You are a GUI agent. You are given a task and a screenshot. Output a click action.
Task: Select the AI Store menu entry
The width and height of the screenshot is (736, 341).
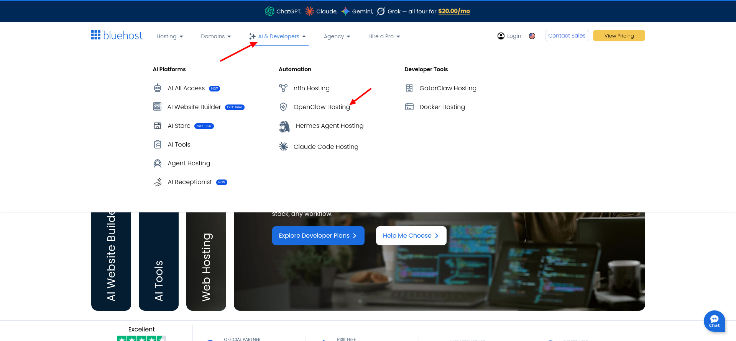179,126
